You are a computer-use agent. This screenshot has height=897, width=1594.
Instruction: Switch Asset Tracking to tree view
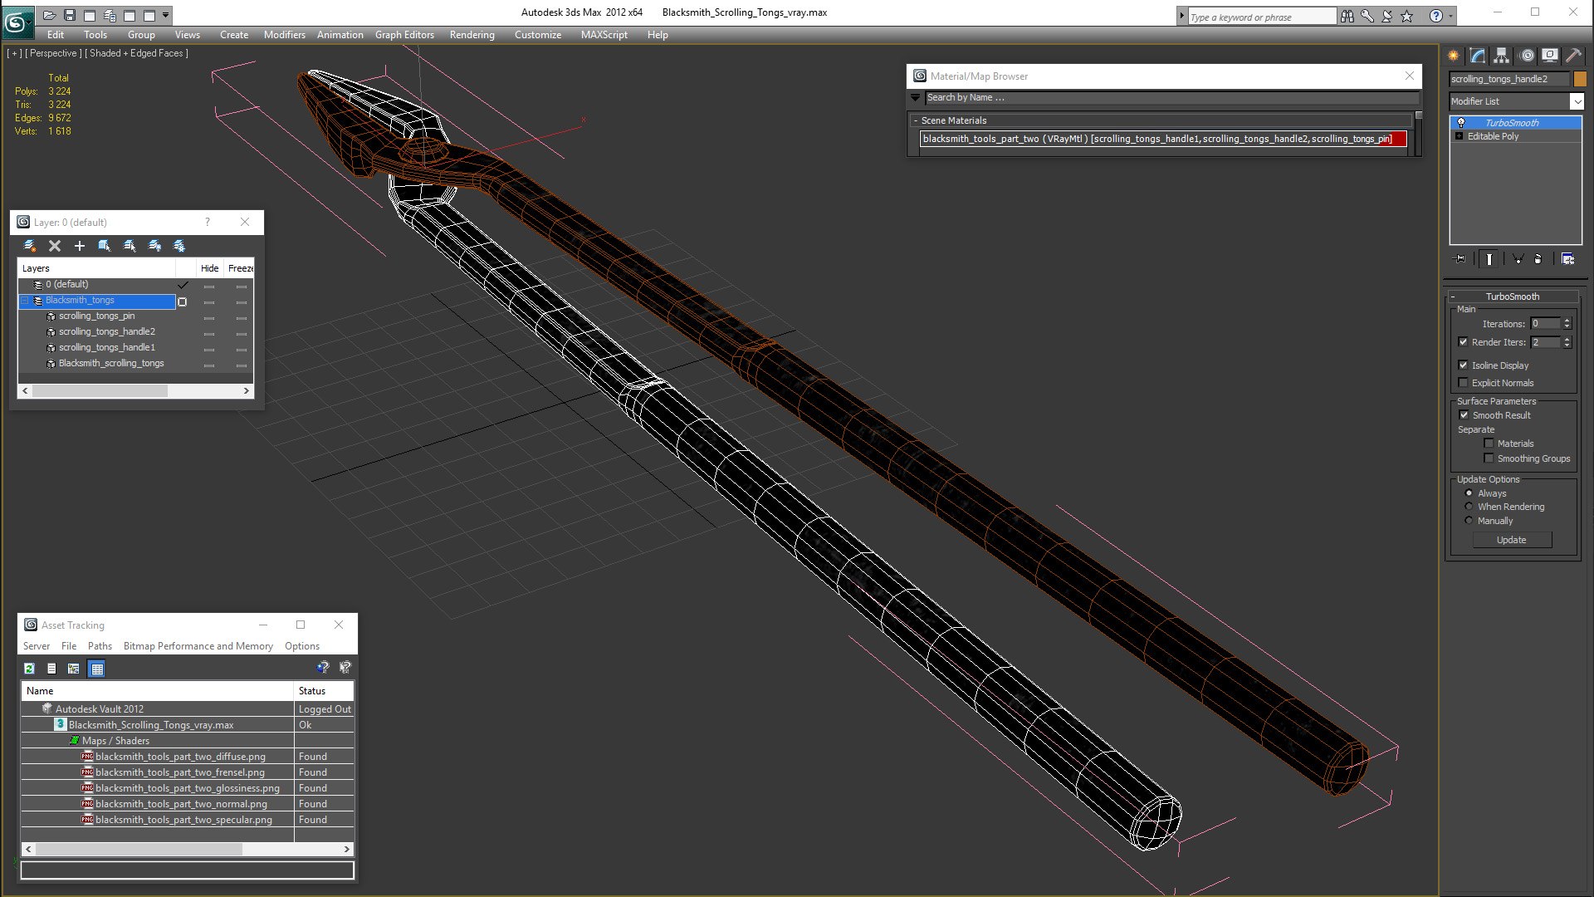(74, 669)
